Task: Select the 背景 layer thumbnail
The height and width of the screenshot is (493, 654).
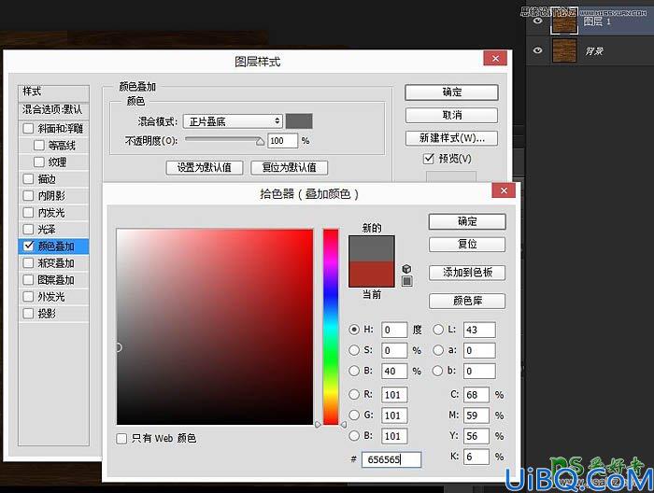Action: click(x=564, y=50)
